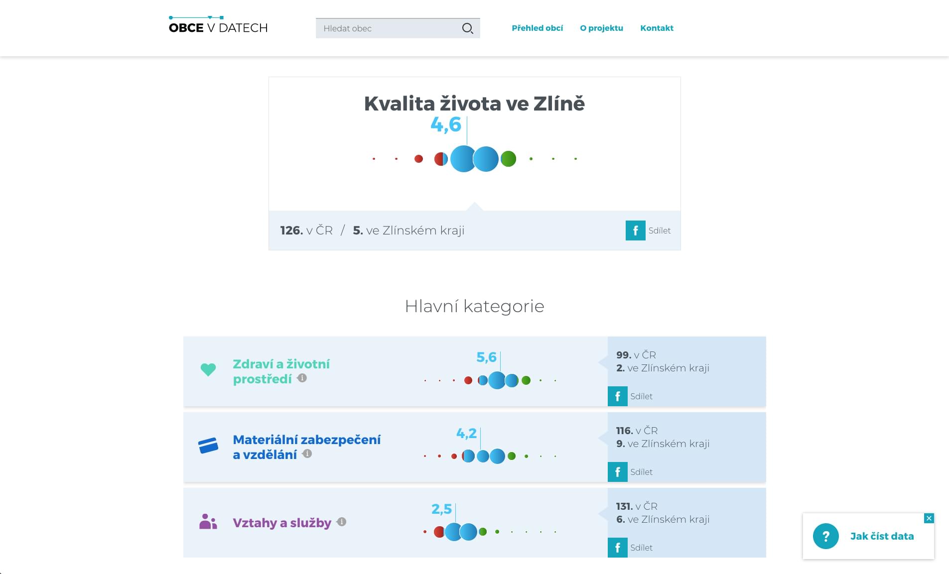Click the green circle in main quality chart

click(x=508, y=159)
